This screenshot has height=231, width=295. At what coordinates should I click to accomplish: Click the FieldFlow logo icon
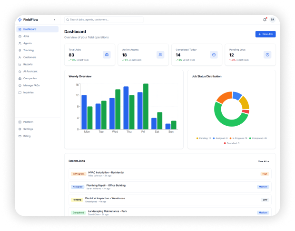20,19
